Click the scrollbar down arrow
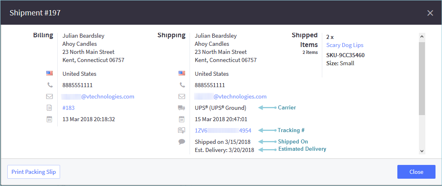The width and height of the screenshot is (442, 186). pyautogui.click(x=422, y=151)
